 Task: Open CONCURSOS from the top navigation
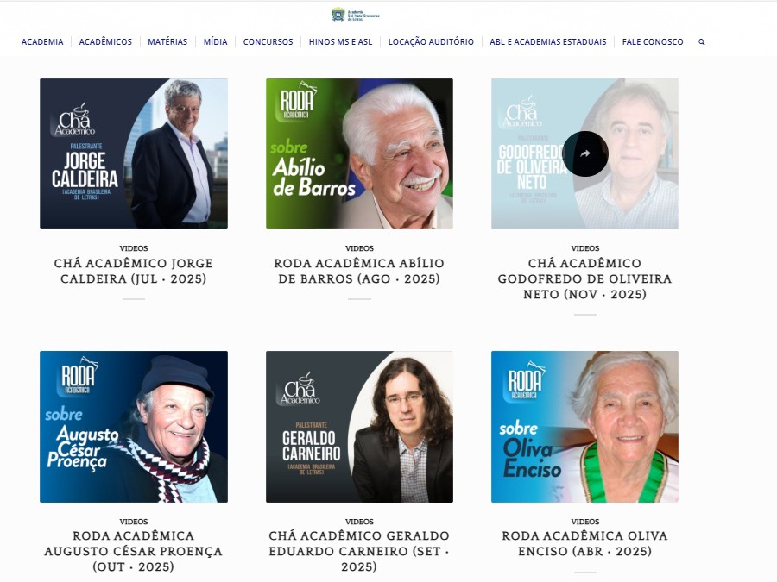pos(268,42)
